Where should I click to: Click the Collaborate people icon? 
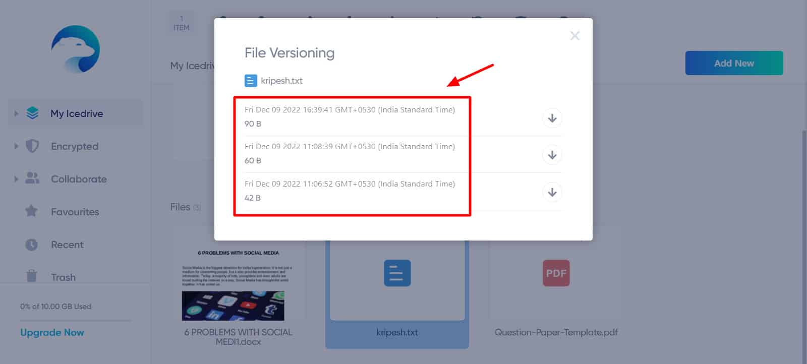32,178
